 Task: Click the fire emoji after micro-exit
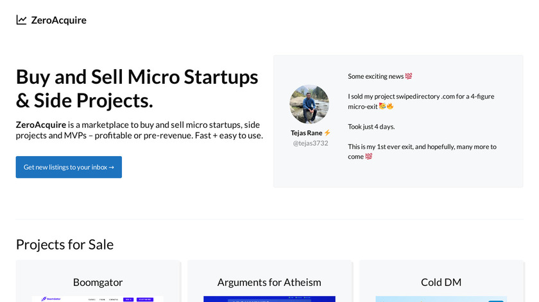point(389,106)
